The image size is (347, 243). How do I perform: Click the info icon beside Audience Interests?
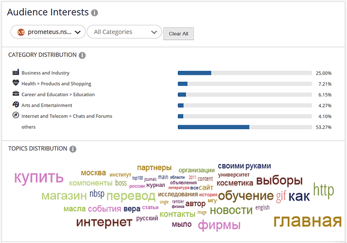(x=95, y=13)
